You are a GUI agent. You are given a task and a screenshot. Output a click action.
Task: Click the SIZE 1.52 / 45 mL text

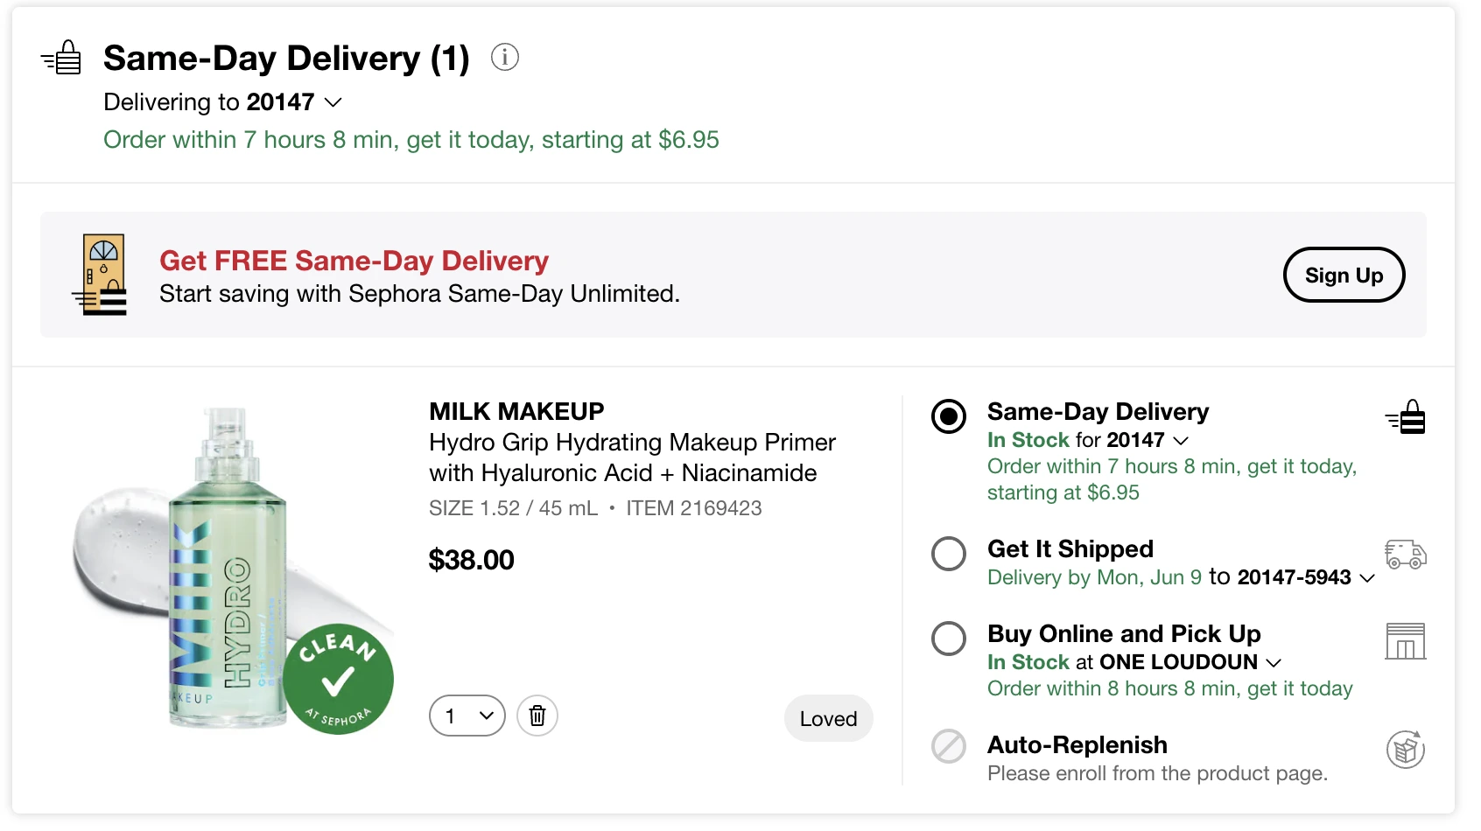click(x=513, y=508)
